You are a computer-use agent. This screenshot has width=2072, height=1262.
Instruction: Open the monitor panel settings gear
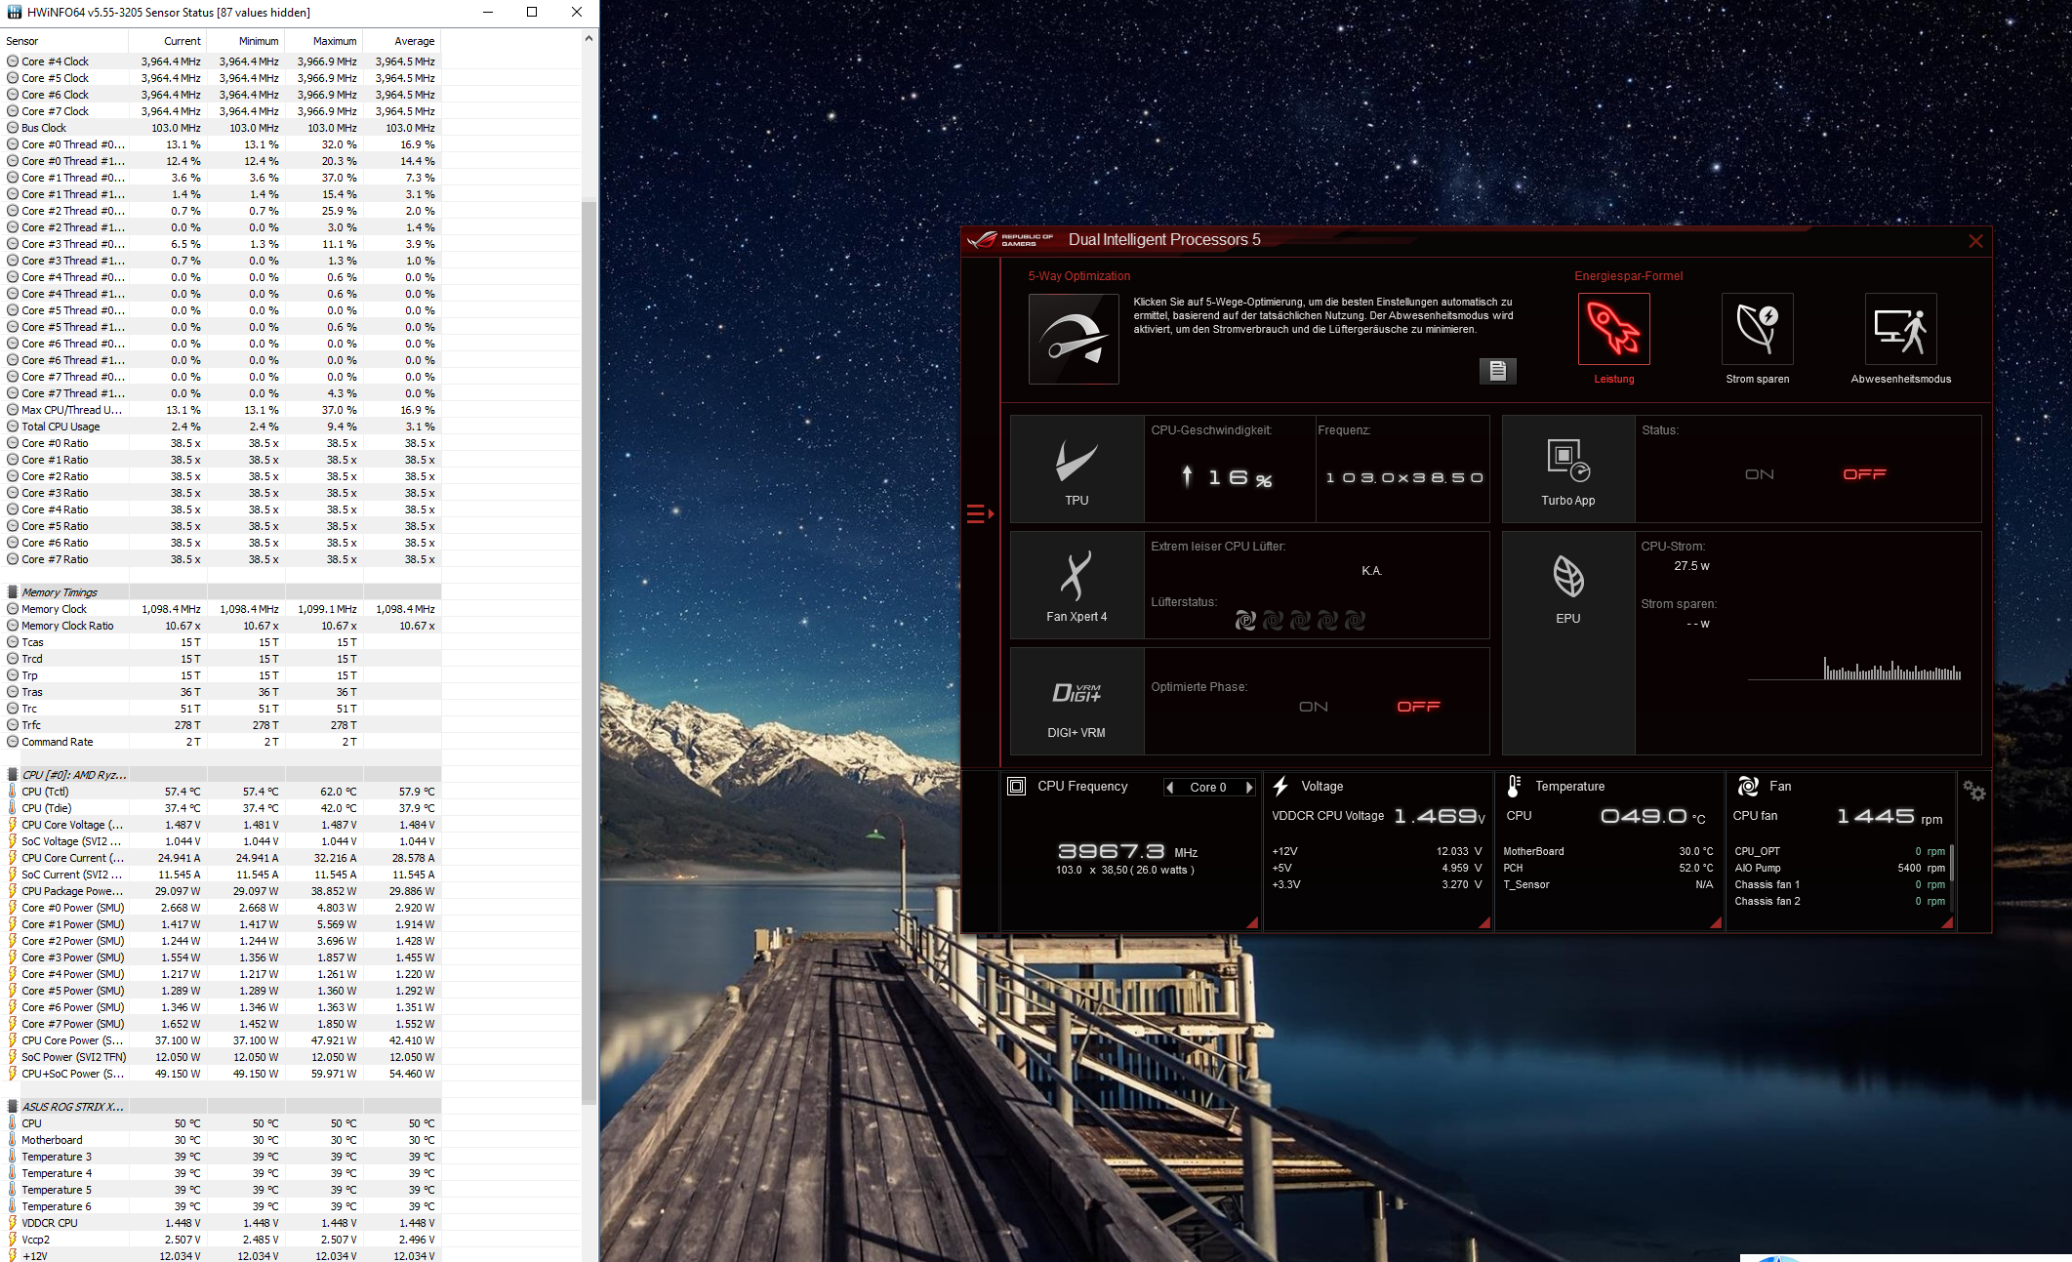click(1974, 792)
